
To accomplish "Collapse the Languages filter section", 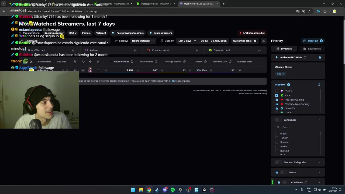I will (319, 120).
